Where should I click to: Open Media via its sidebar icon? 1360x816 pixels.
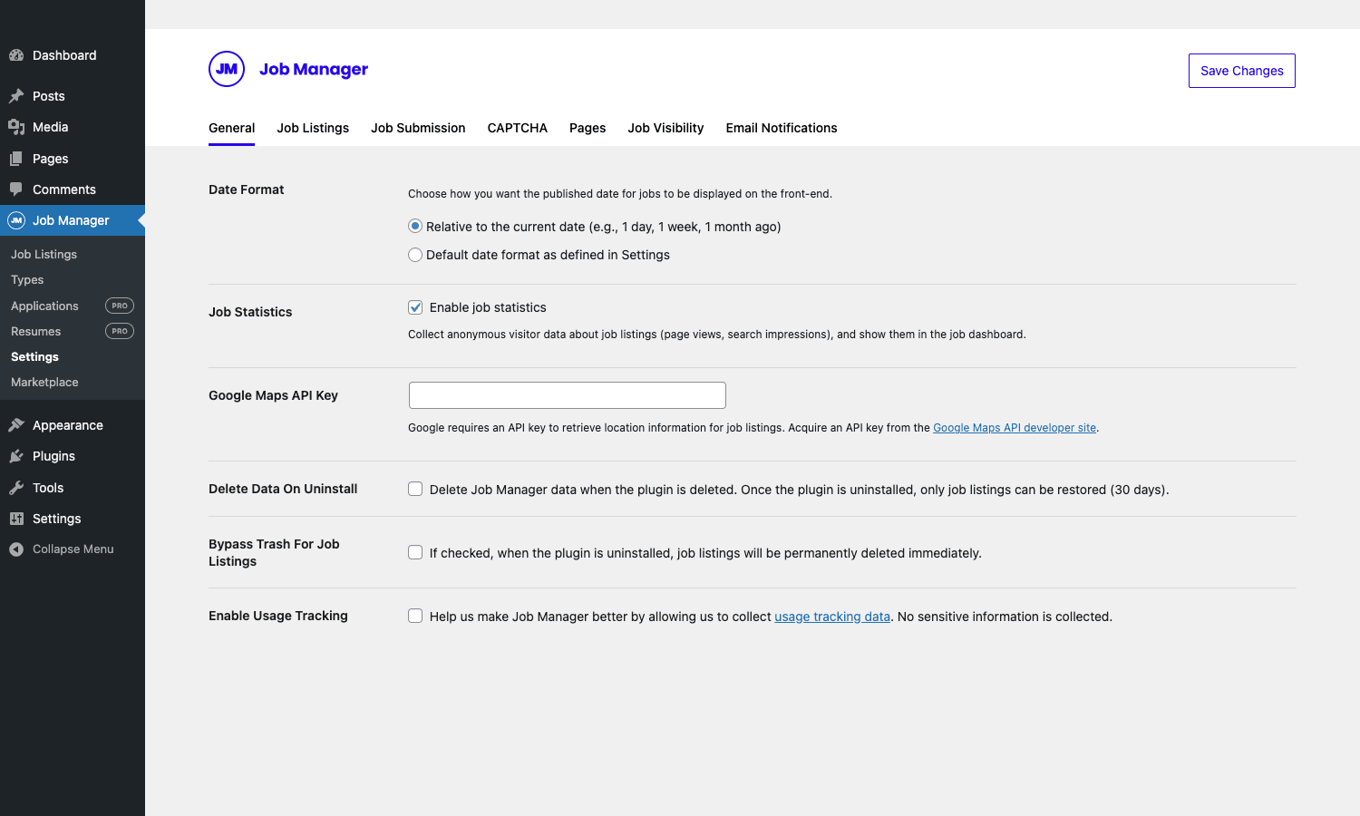(x=16, y=127)
